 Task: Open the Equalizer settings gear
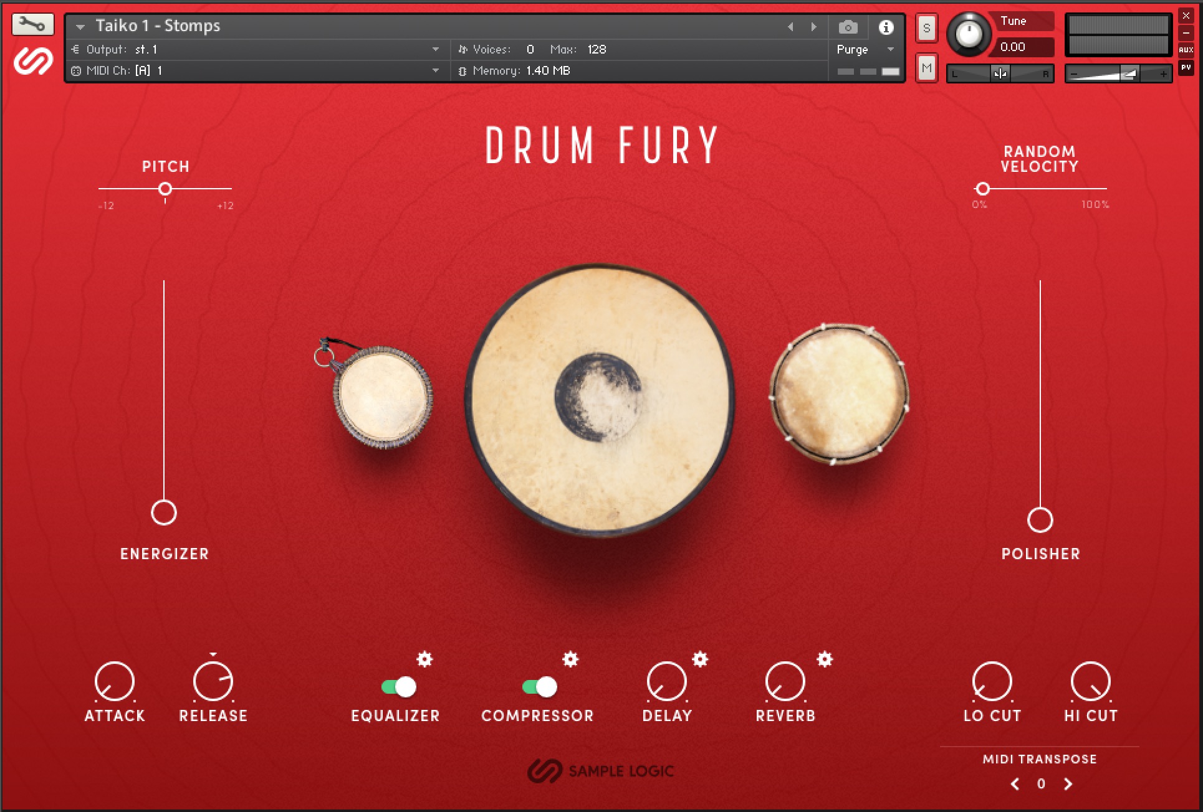pos(424,659)
